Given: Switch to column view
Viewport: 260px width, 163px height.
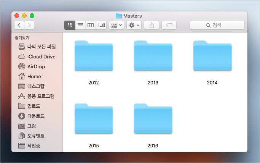Looking at the screenshot, I should [x=91, y=25].
